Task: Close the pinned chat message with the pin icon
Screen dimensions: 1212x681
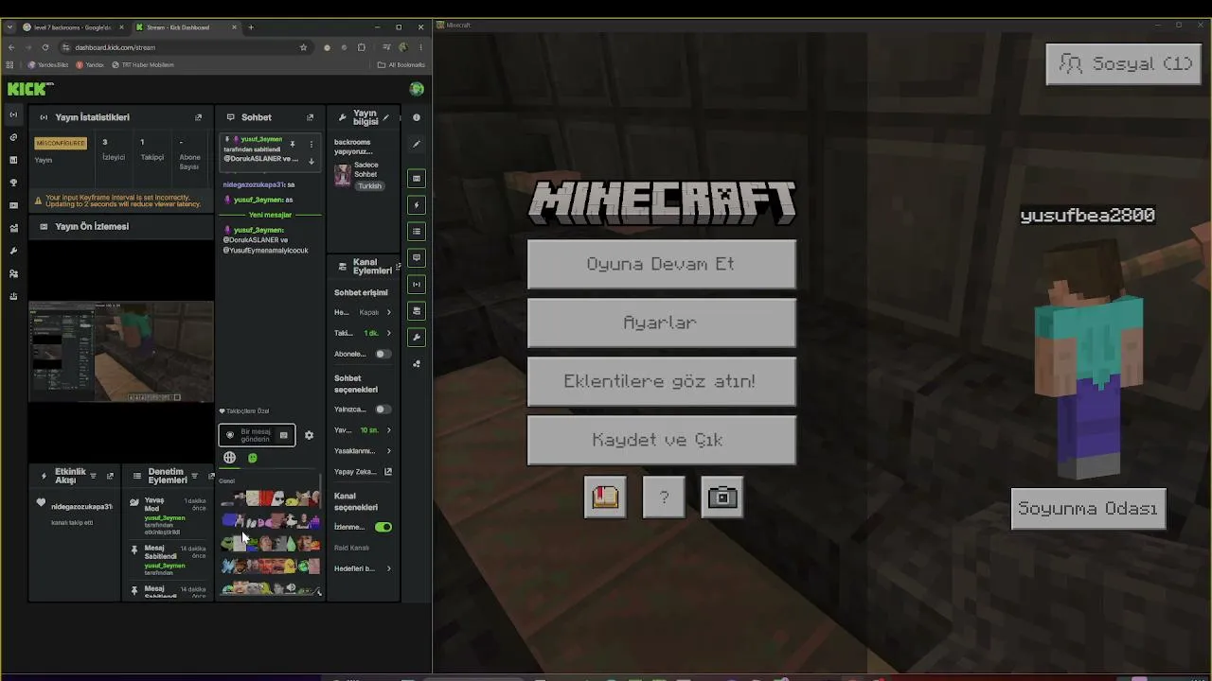Action: pyautogui.click(x=293, y=145)
